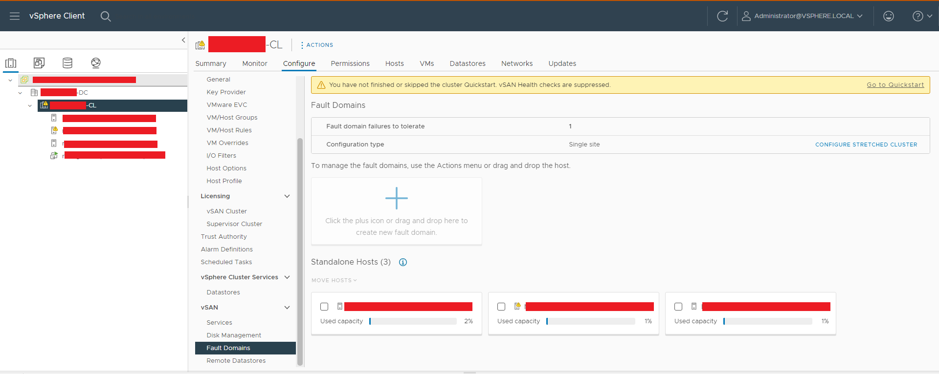Open the vSphere Client search

point(106,16)
